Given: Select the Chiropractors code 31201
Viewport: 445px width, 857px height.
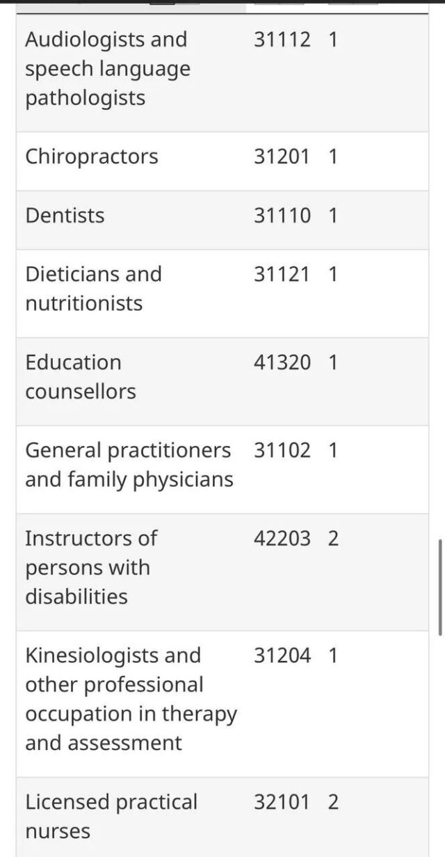Looking at the screenshot, I should [x=282, y=157].
